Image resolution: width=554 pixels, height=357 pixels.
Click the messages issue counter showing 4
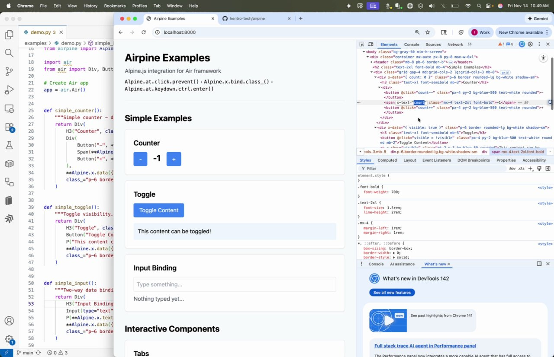click(510, 45)
